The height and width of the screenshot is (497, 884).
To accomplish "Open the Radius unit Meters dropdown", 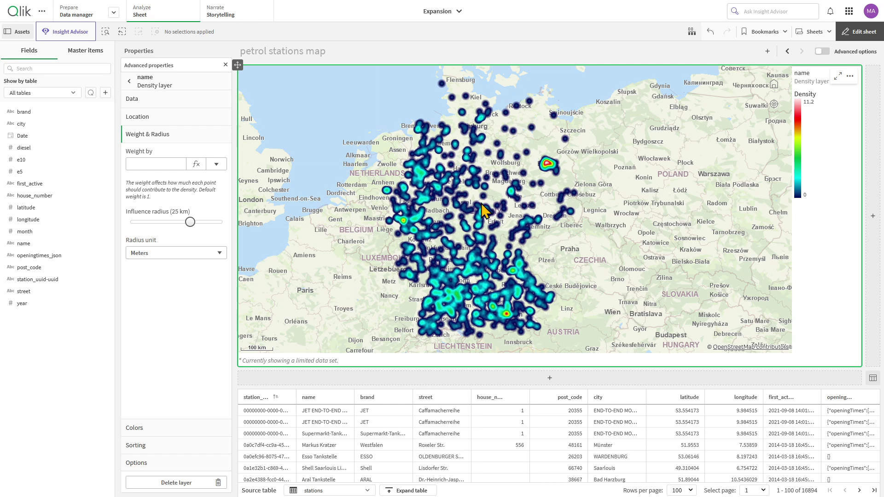I will click(176, 253).
